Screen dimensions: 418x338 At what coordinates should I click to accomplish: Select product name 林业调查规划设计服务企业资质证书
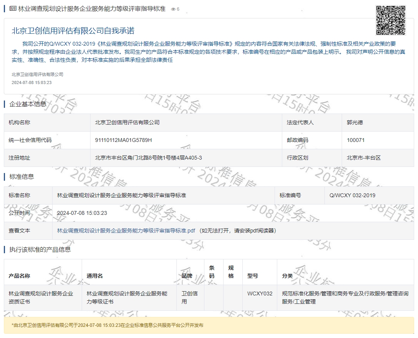click(x=41, y=297)
